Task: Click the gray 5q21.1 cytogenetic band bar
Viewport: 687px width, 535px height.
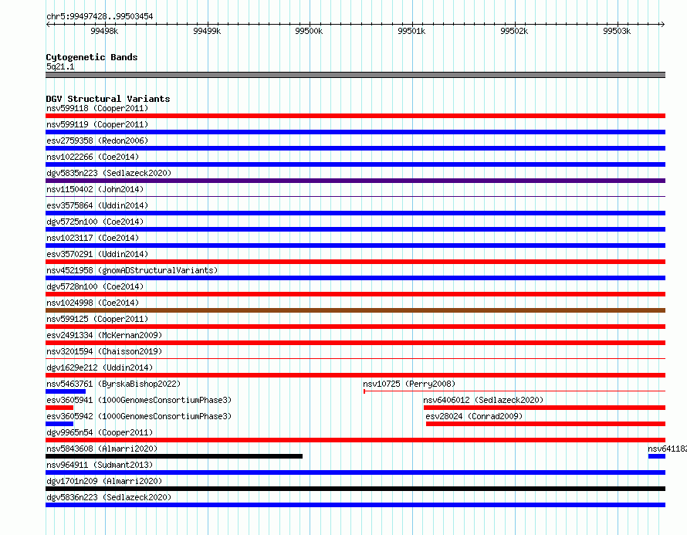Action: click(355, 75)
